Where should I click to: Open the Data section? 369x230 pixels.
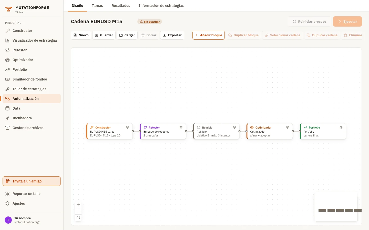tap(32, 108)
